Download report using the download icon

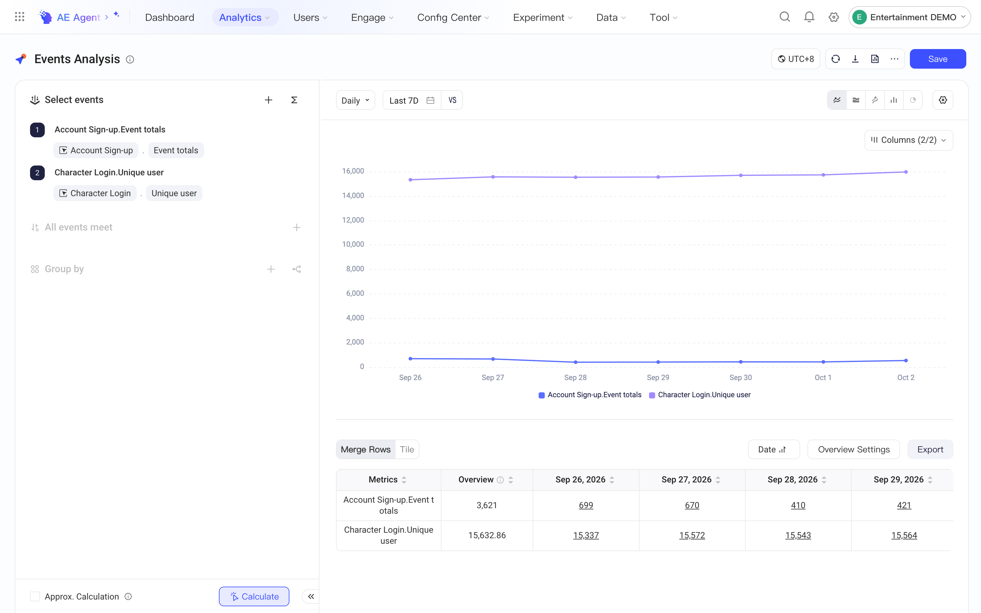(x=855, y=59)
